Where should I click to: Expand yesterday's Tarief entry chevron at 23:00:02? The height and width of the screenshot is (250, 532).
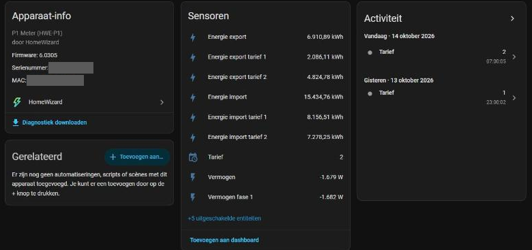click(514, 98)
